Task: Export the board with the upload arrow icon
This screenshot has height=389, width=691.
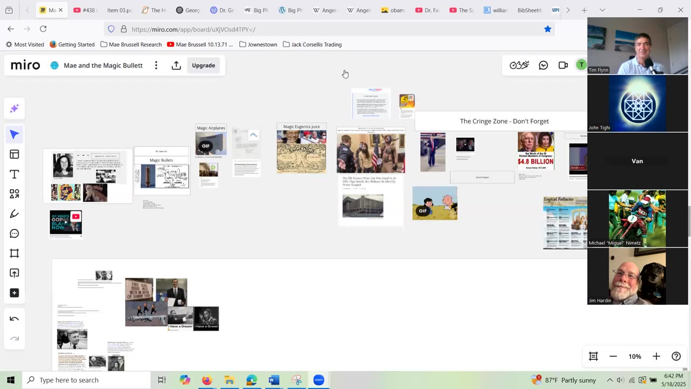Action: [176, 65]
